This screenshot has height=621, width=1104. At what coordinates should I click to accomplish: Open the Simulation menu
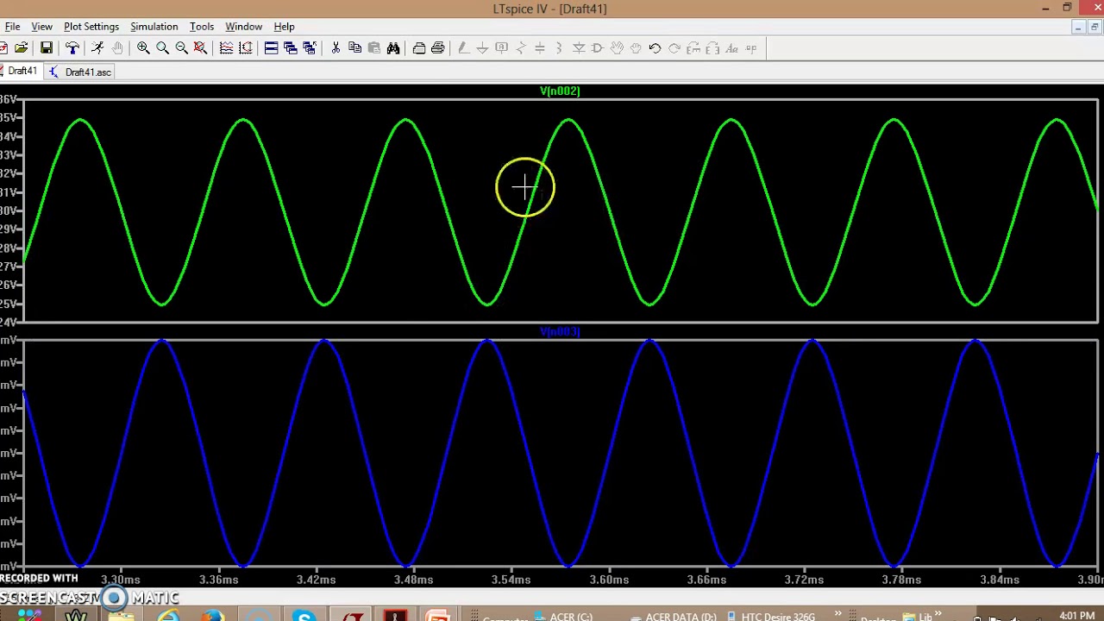click(x=154, y=27)
